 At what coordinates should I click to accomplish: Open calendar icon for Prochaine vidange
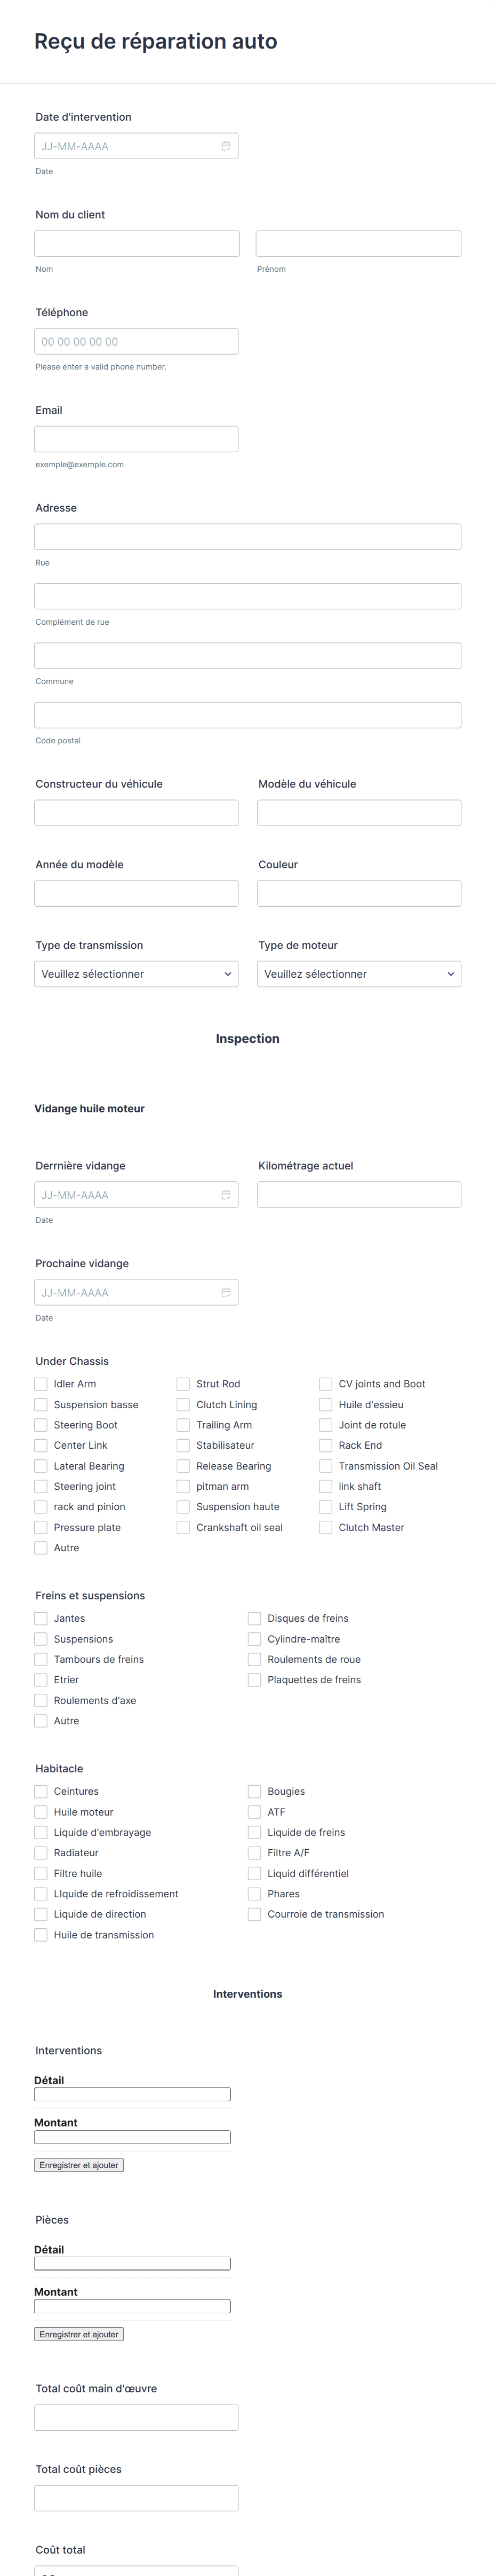pyautogui.click(x=226, y=1293)
